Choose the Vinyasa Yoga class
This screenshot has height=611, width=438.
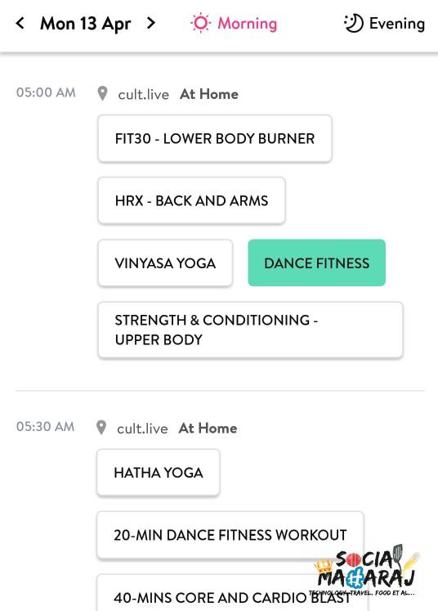click(x=165, y=263)
